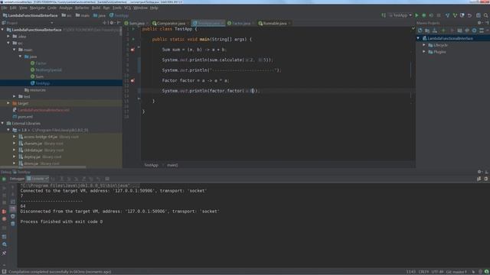
Task: Select Sum class in project tree
Action: click(37, 76)
